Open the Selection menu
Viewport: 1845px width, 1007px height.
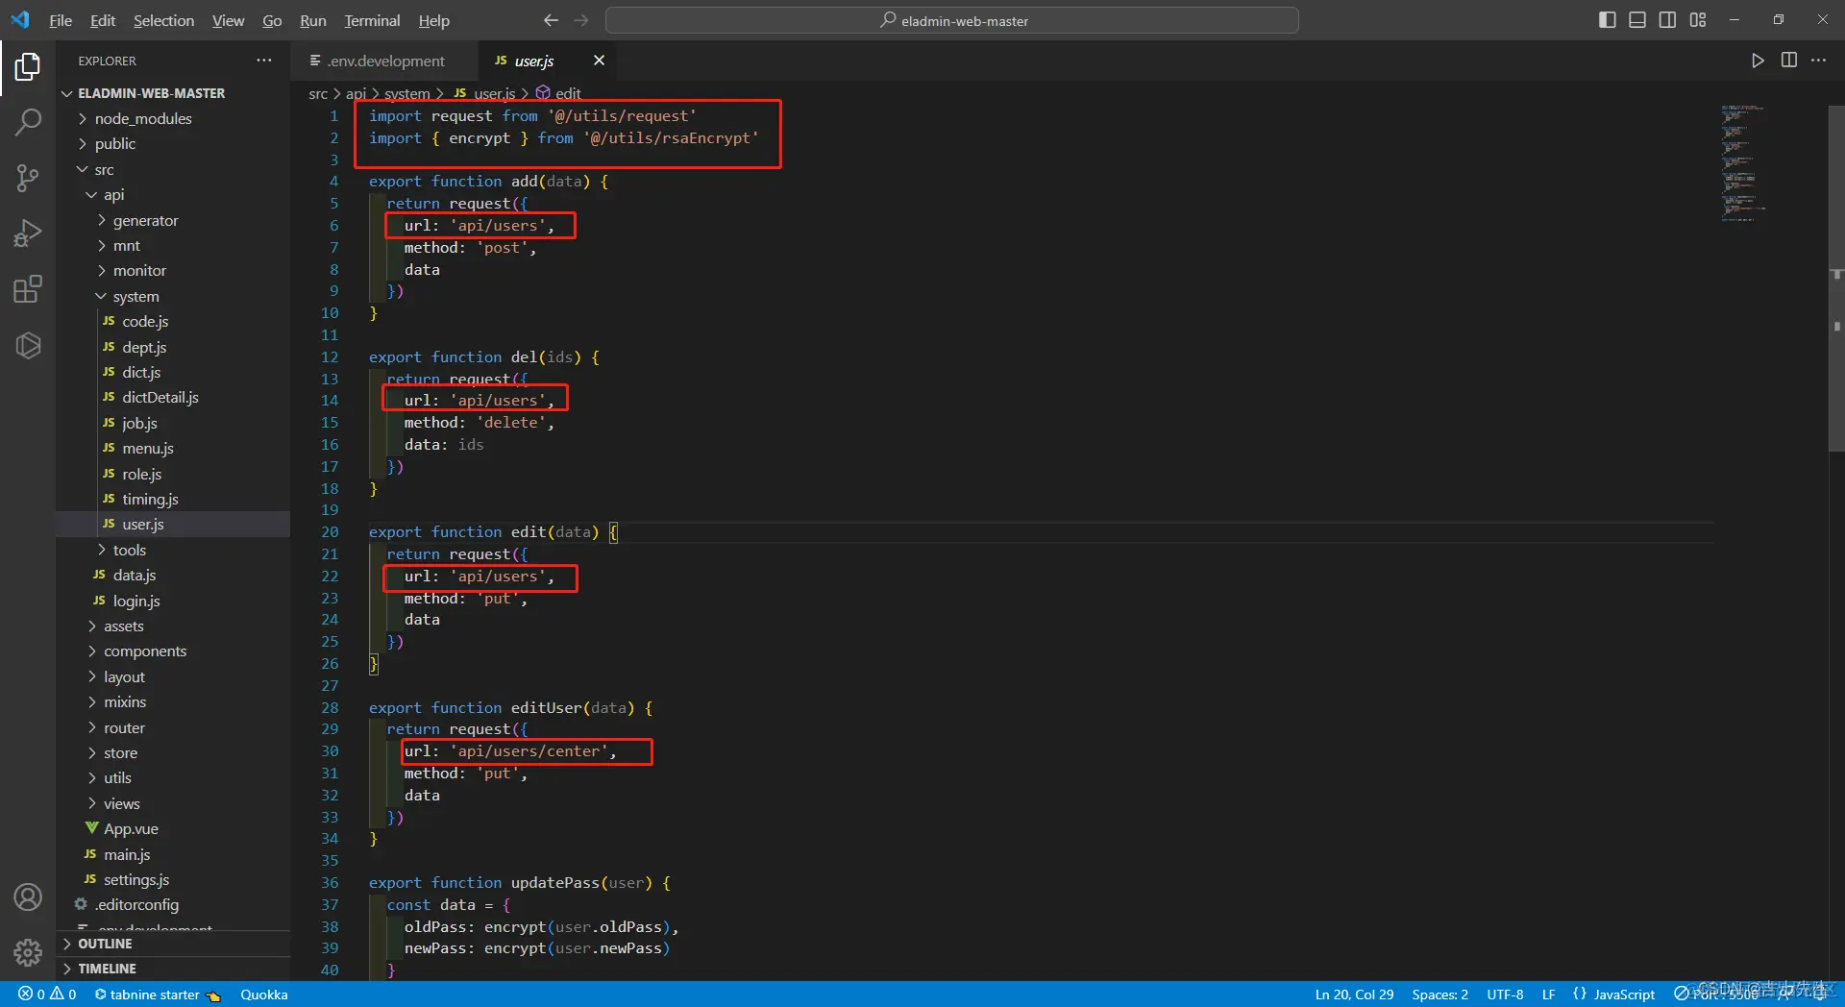163,20
